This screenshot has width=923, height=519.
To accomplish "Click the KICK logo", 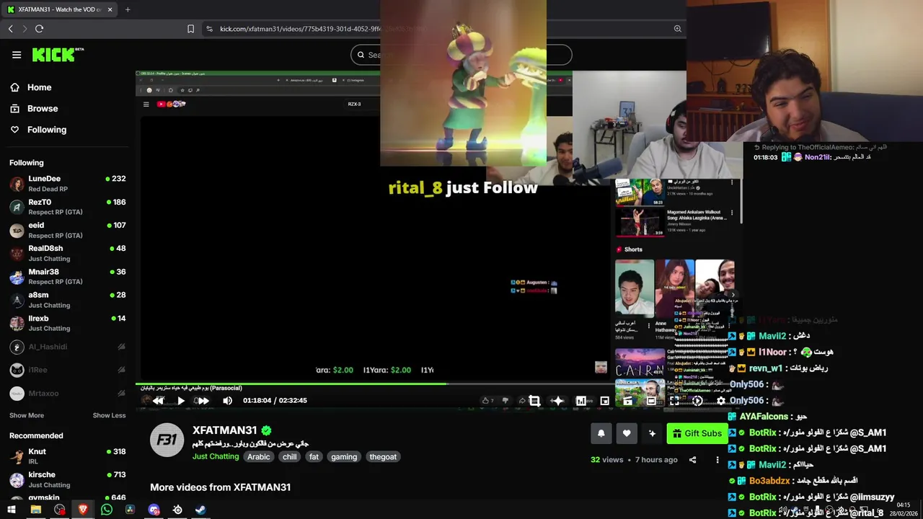I will tap(58, 55).
